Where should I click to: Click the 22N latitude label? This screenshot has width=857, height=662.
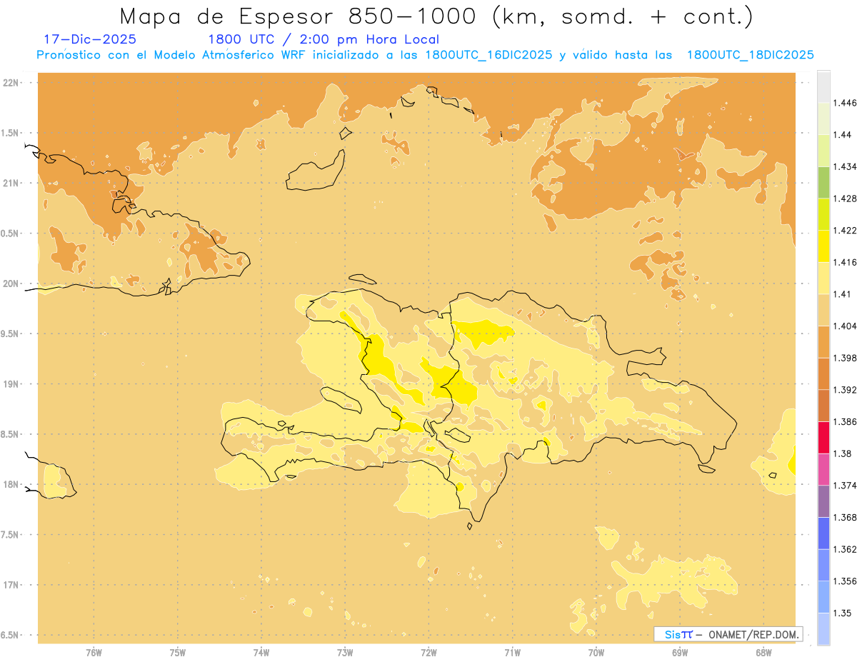click(11, 83)
